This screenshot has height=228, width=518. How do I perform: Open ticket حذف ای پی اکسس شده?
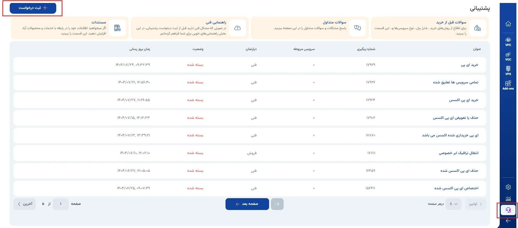(459, 171)
